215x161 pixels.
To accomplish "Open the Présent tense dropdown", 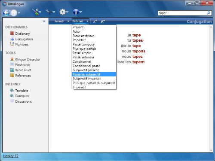I will (x=80, y=21).
